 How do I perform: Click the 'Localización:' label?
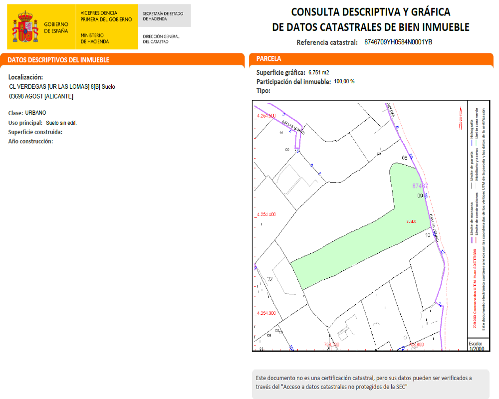pyautogui.click(x=25, y=77)
